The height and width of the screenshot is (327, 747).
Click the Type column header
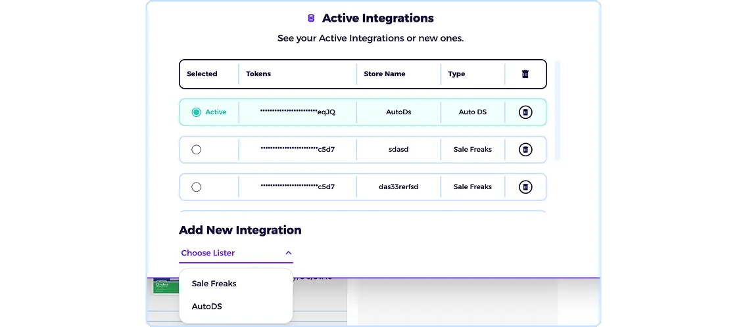(x=456, y=74)
